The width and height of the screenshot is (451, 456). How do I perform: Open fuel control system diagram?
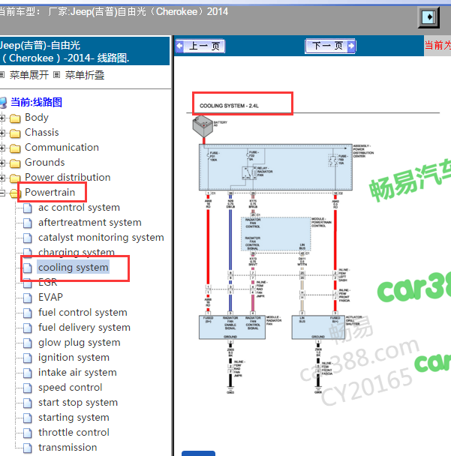coord(83,312)
